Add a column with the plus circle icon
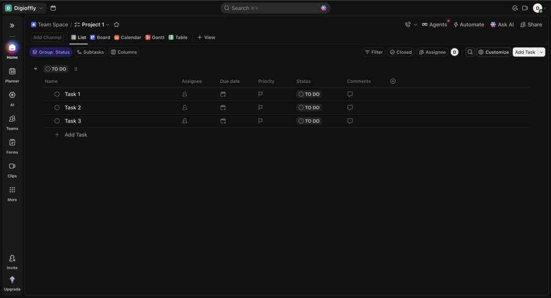Viewport: 551px width, 298px height. 393,81
